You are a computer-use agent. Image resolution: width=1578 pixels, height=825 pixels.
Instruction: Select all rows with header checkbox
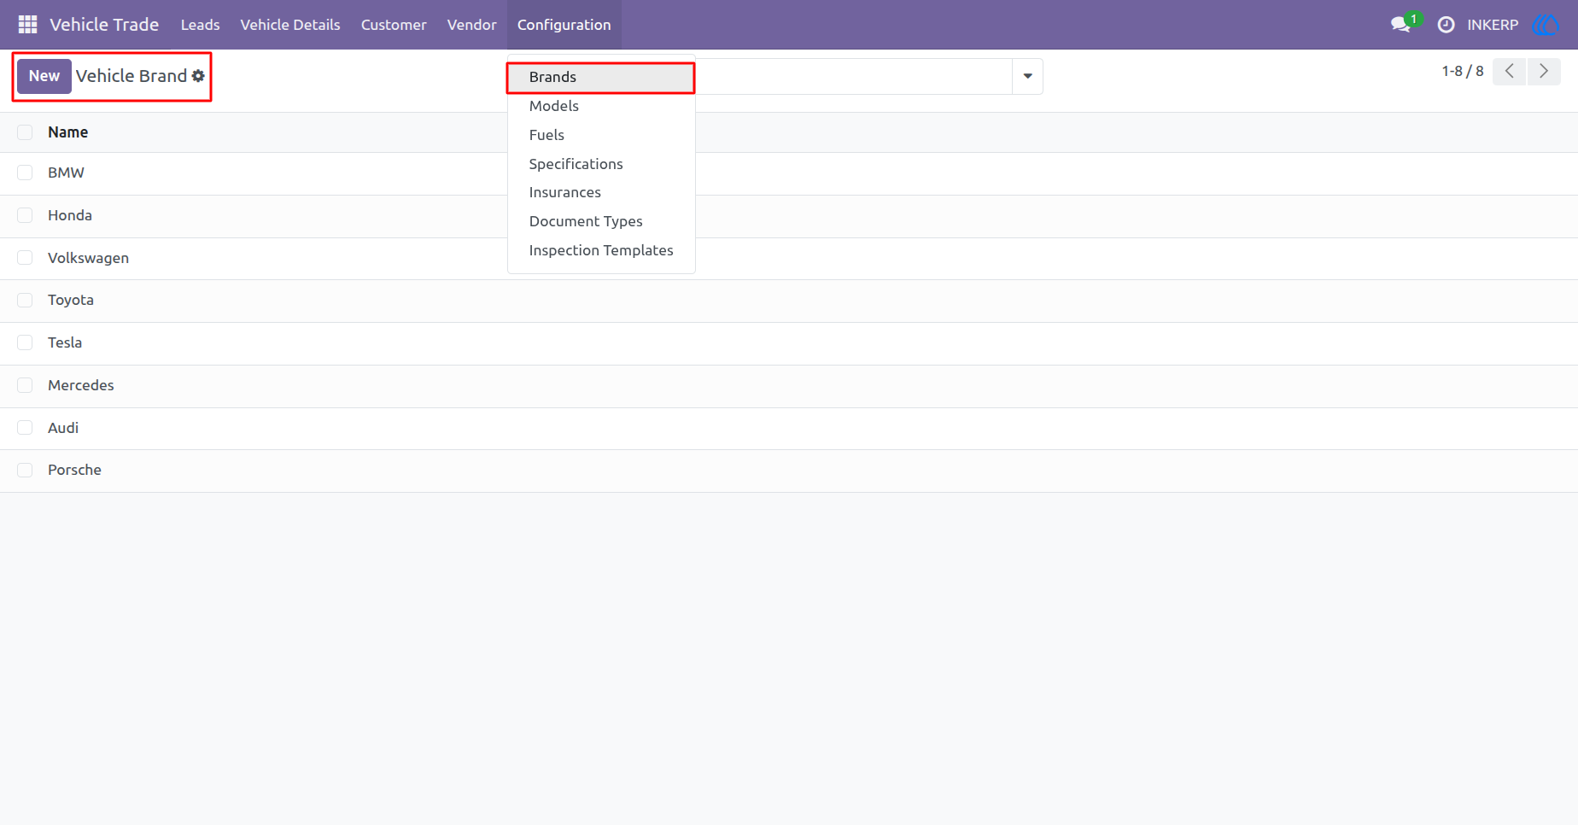point(25,132)
